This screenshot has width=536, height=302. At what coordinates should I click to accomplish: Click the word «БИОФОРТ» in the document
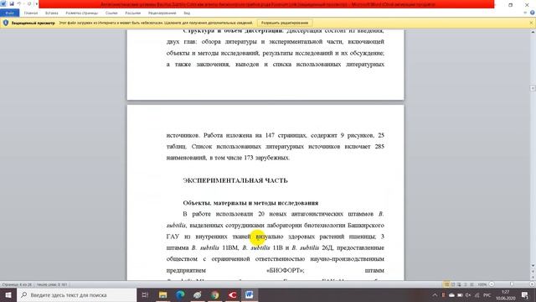coord(285,270)
